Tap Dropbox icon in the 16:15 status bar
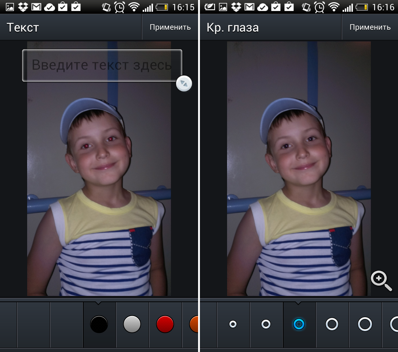Image resolution: width=398 pixels, height=352 pixels. coord(23,7)
